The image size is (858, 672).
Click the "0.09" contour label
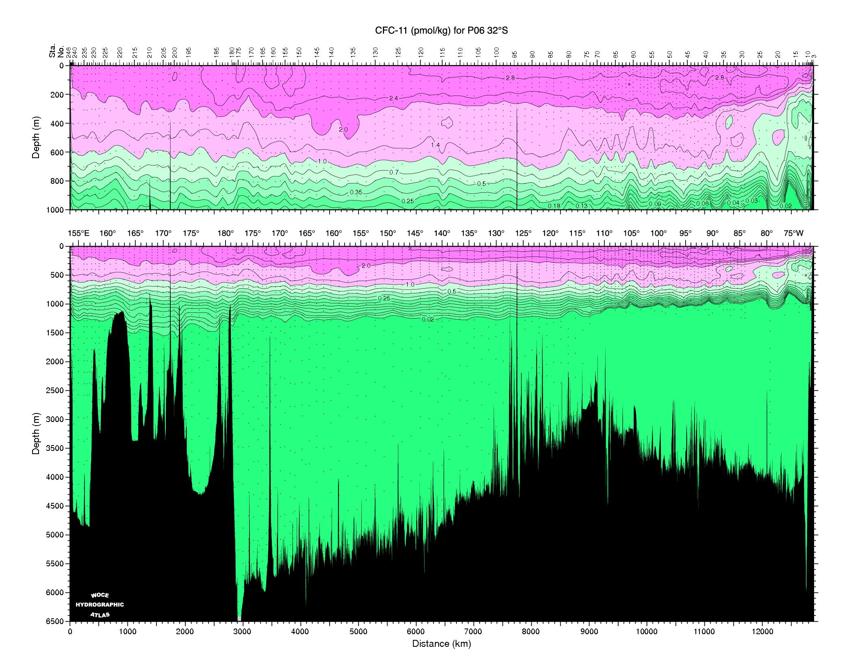coord(655,204)
